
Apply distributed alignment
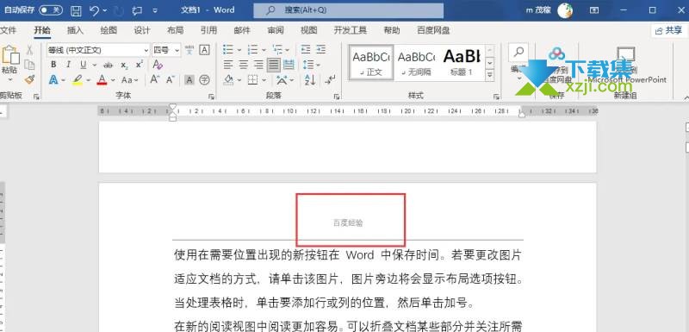click(289, 65)
